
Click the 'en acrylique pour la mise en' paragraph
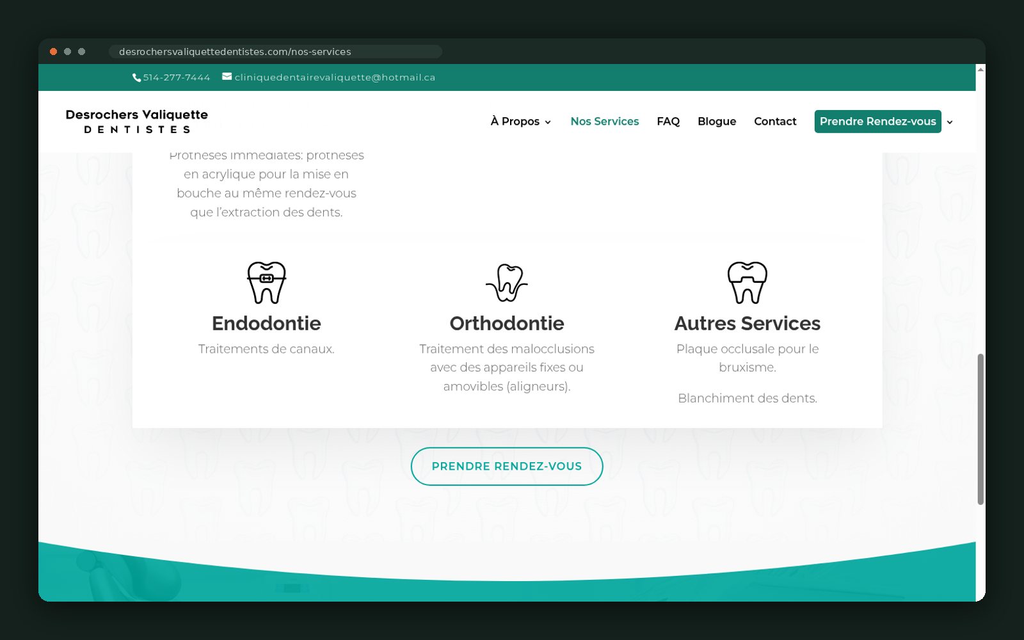pos(266,184)
